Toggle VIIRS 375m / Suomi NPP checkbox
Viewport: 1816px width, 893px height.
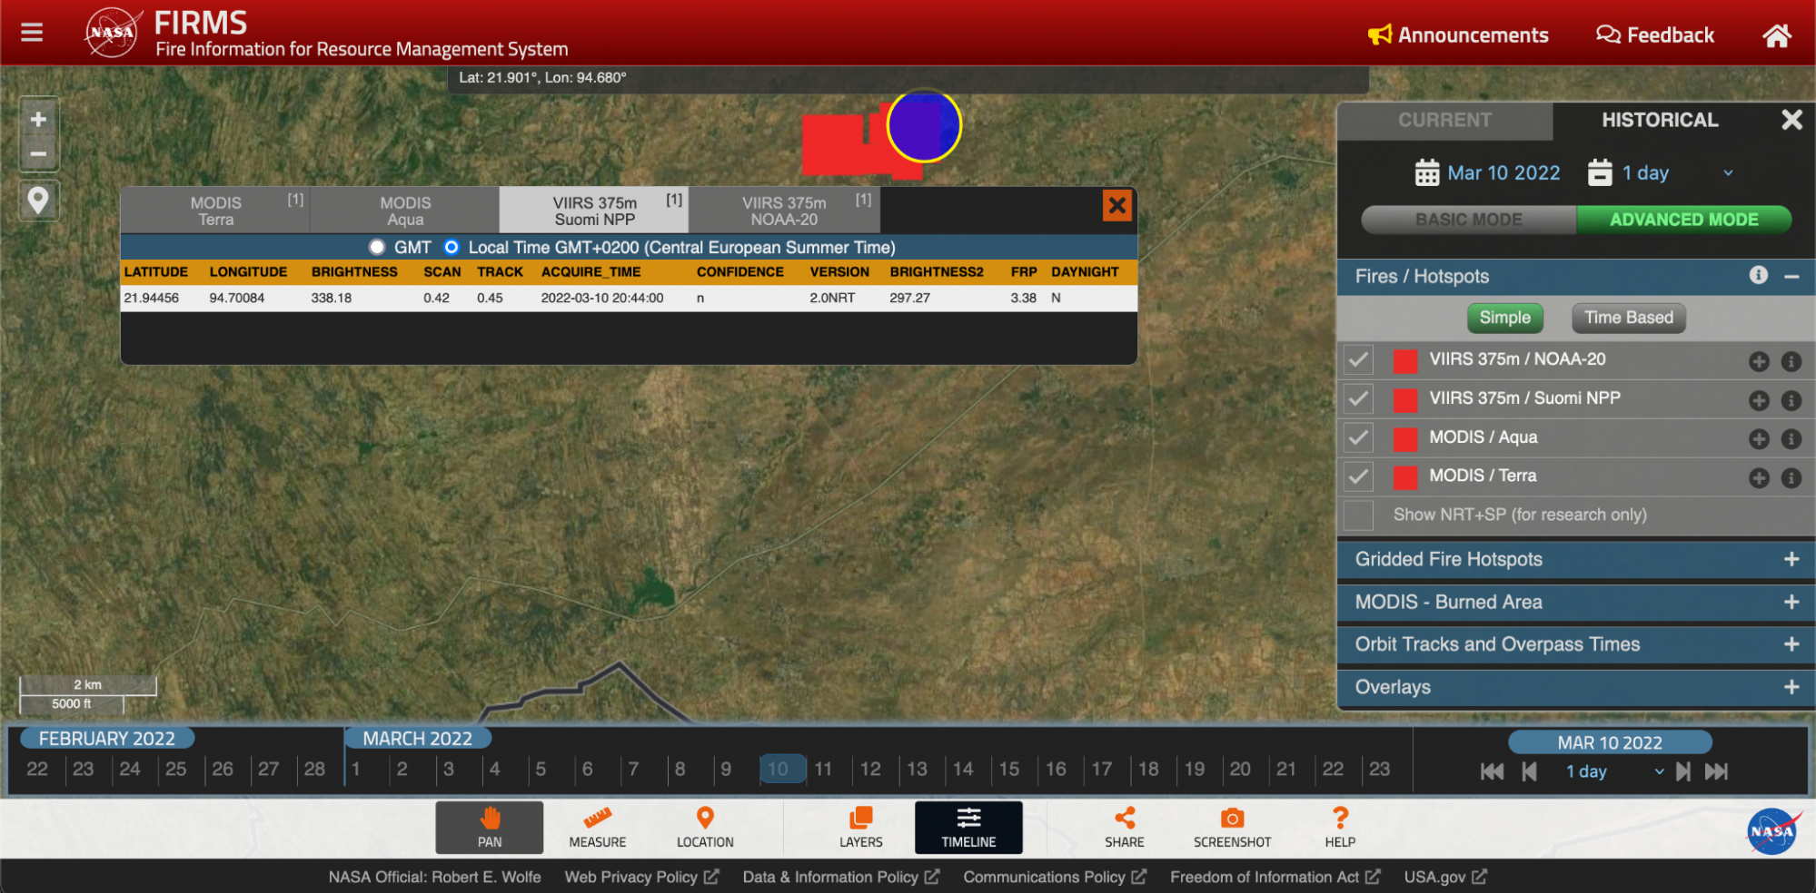pos(1358,399)
